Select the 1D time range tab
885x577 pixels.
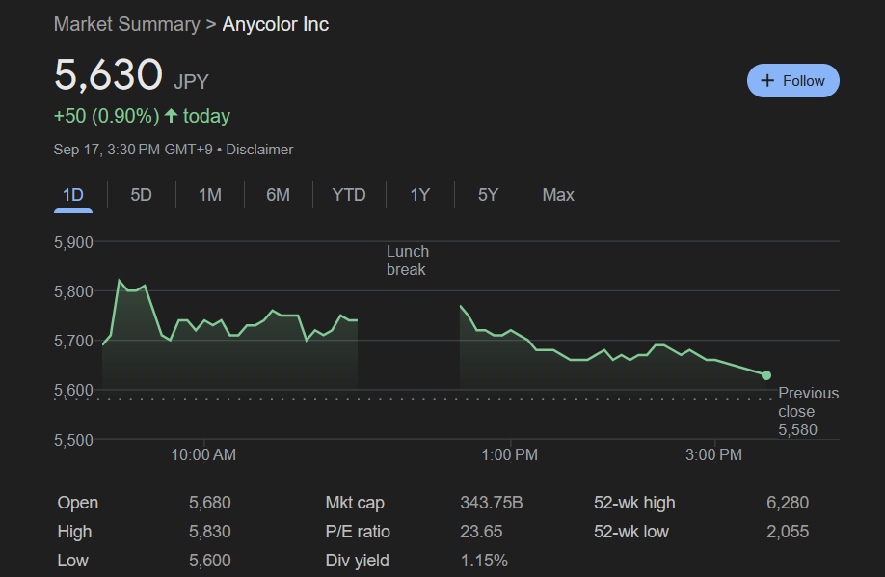click(73, 195)
